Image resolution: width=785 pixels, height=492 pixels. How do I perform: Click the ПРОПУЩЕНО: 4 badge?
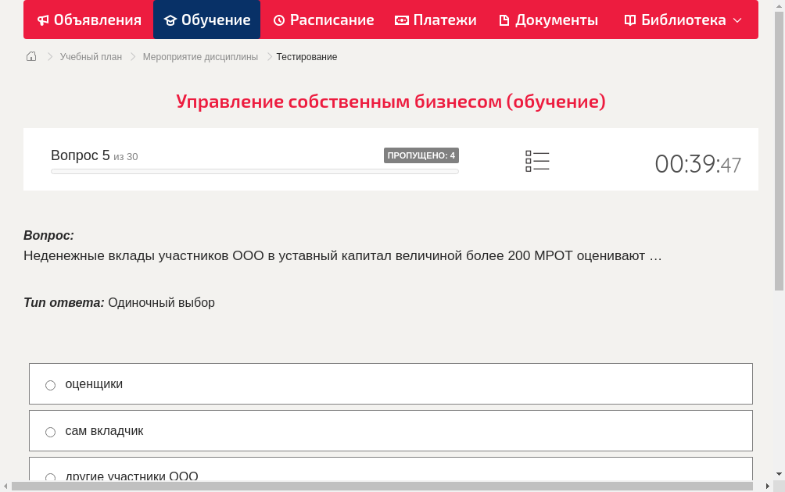(x=421, y=155)
